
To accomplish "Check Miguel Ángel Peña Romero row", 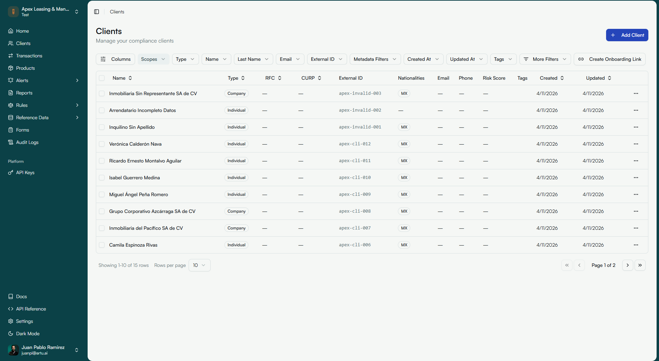I will pos(102,194).
